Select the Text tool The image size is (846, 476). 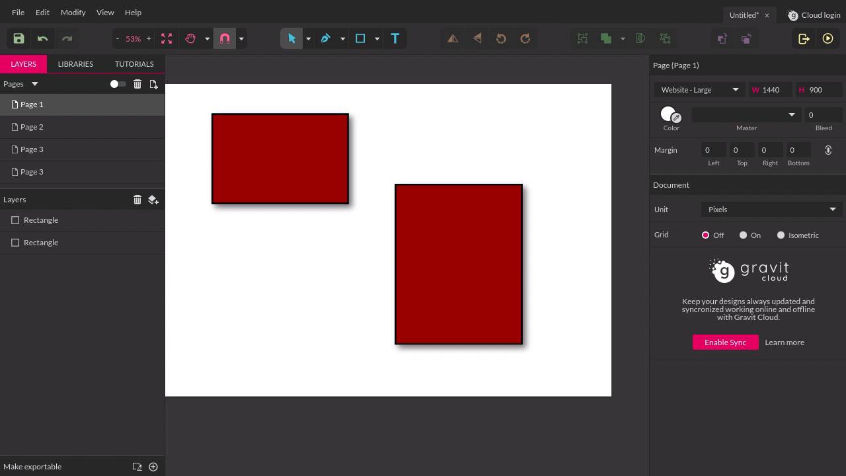click(x=395, y=38)
